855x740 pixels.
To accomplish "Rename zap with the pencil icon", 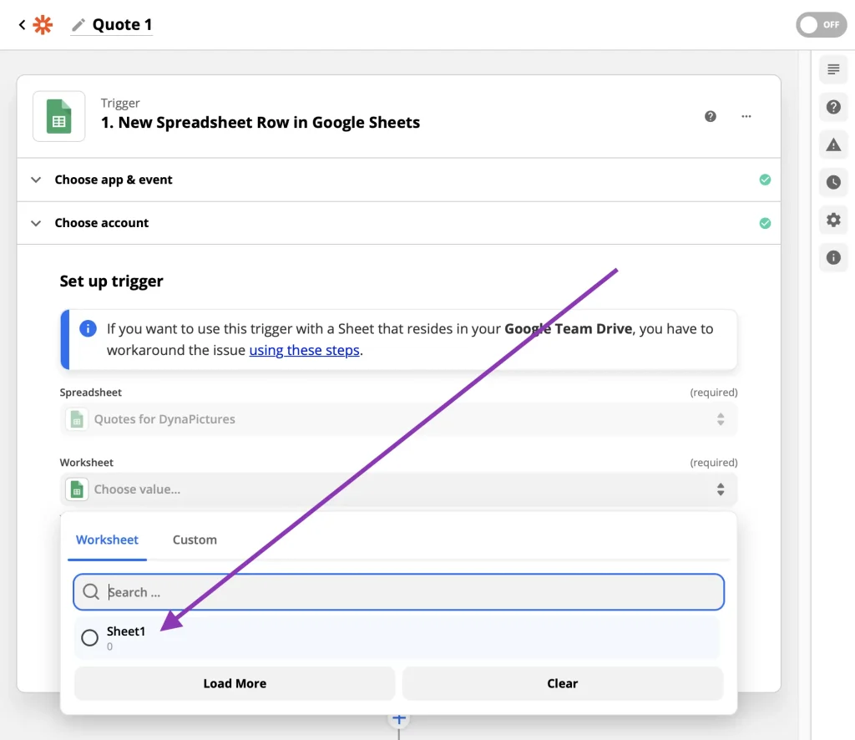I will (78, 25).
